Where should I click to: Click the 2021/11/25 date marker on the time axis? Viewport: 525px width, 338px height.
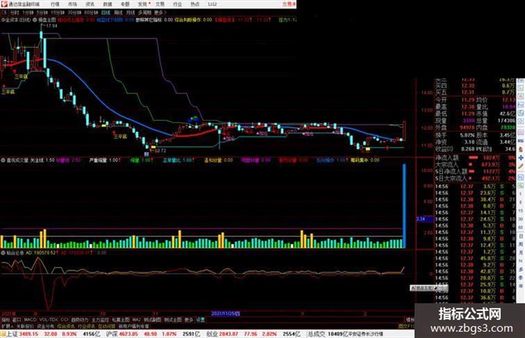click(x=225, y=314)
